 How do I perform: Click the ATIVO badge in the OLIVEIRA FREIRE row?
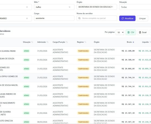26,51
